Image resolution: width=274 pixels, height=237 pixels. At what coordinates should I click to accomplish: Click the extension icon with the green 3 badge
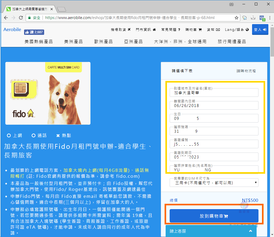tap(262, 18)
